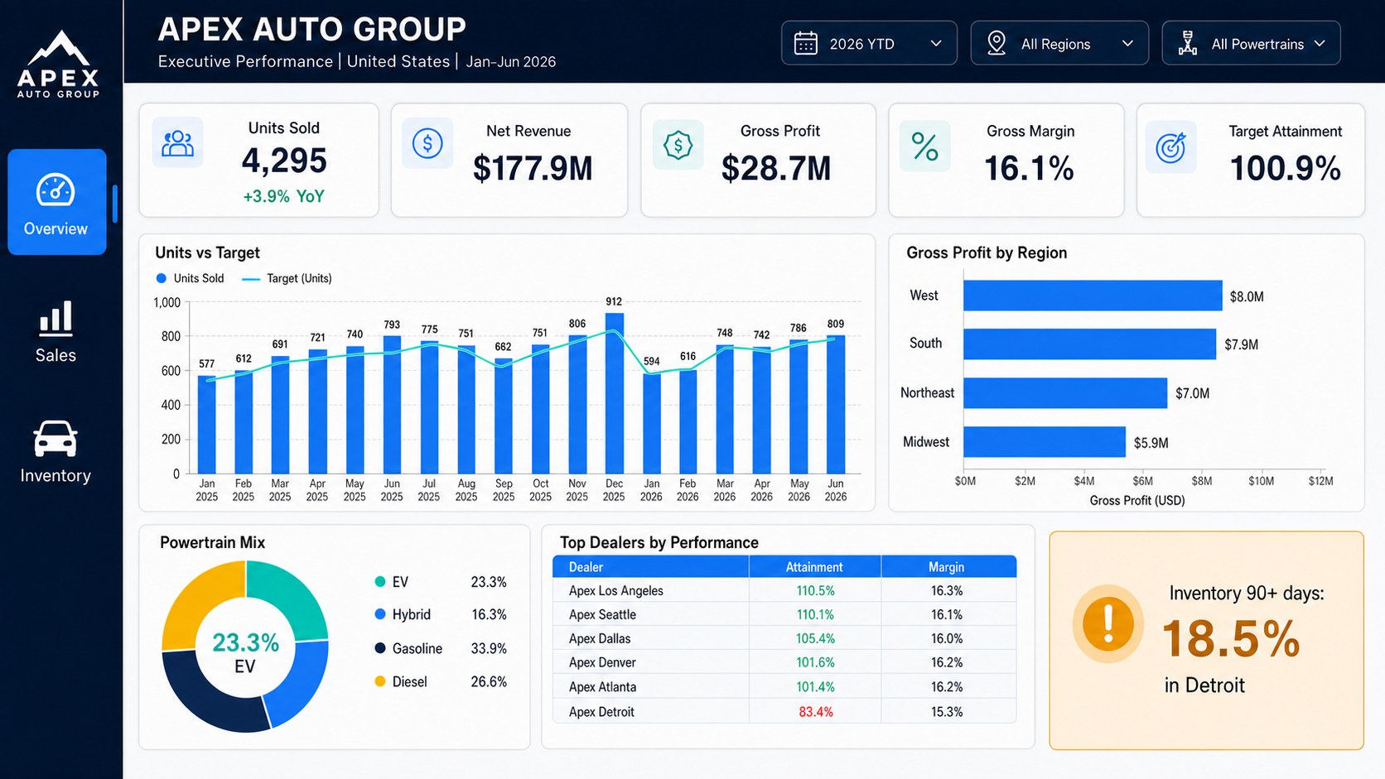Select the Overview tab label
This screenshot has width=1385, height=779.
pos(55,228)
